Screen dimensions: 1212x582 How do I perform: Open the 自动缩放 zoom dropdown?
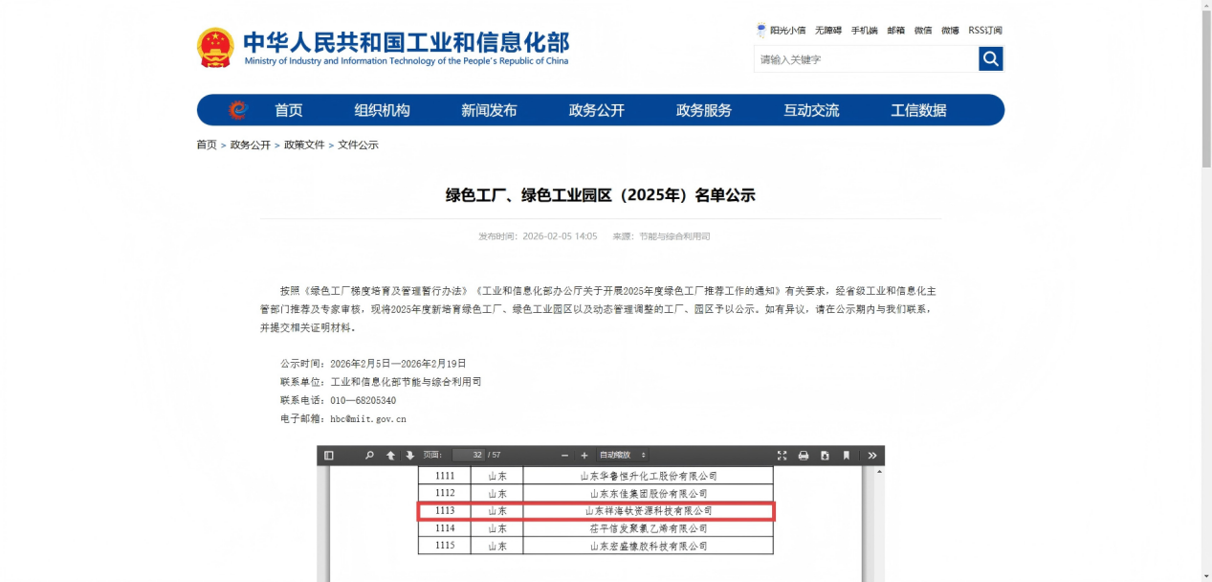622,456
